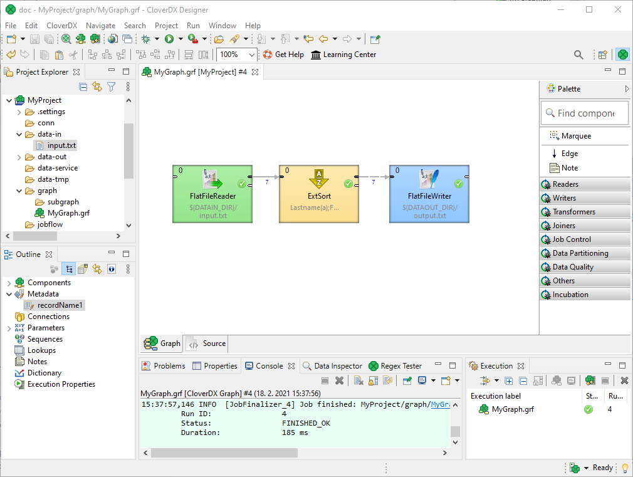Toggle Link with Editor in Project Explorer

(x=97, y=87)
